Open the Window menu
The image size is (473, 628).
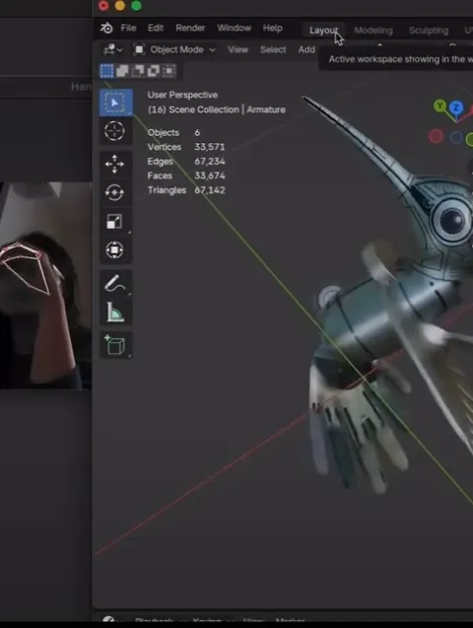(x=235, y=28)
